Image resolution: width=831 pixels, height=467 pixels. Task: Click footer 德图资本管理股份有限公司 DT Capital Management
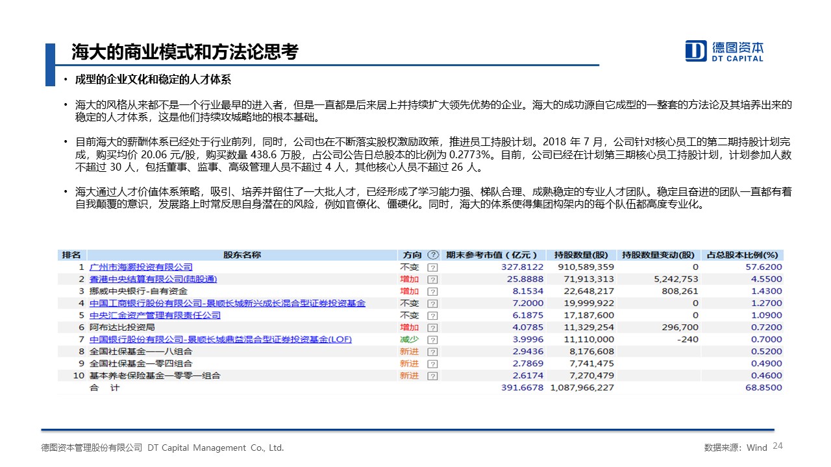tap(162, 448)
